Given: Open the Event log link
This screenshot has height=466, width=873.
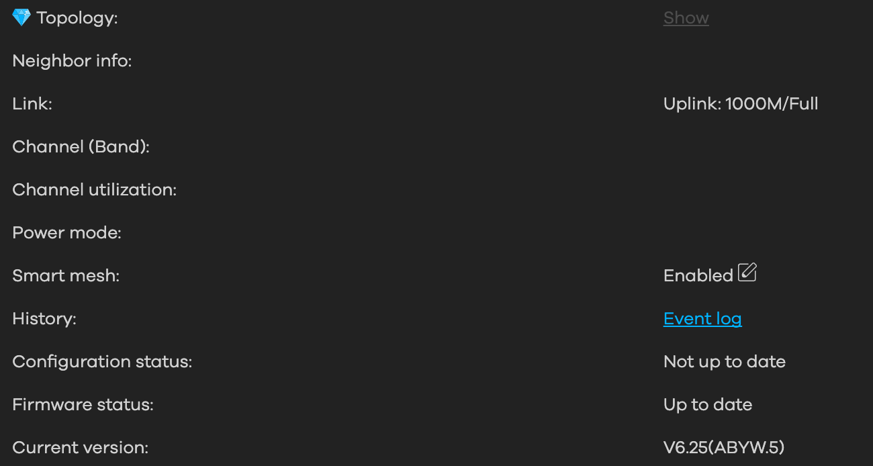Looking at the screenshot, I should [702, 319].
